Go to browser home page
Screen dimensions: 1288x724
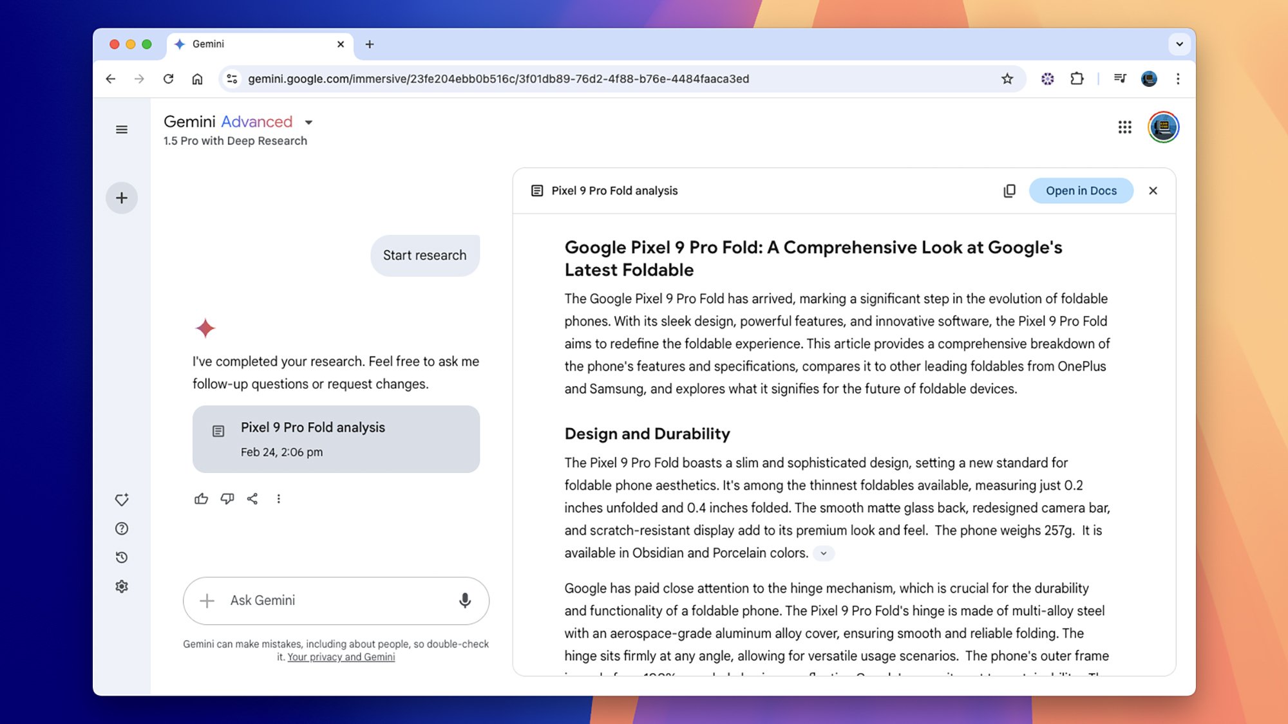[197, 79]
